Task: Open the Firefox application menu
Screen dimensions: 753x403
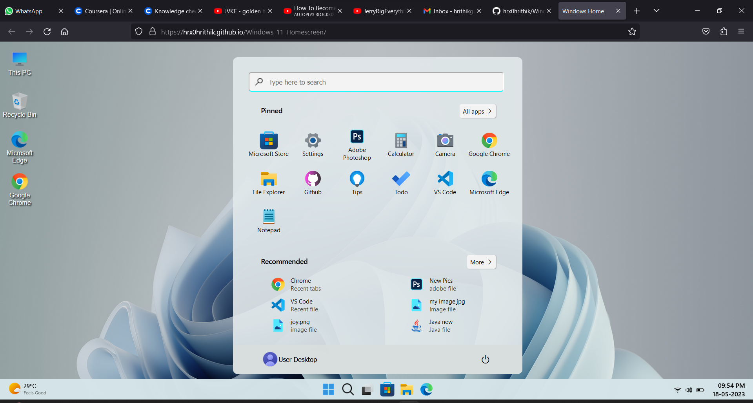Action: [x=741, y=32]
